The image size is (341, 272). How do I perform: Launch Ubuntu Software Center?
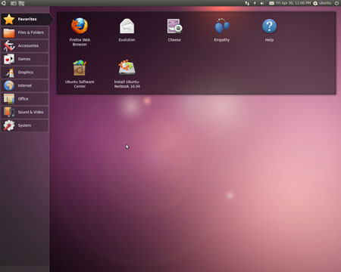tap(80, 73)
